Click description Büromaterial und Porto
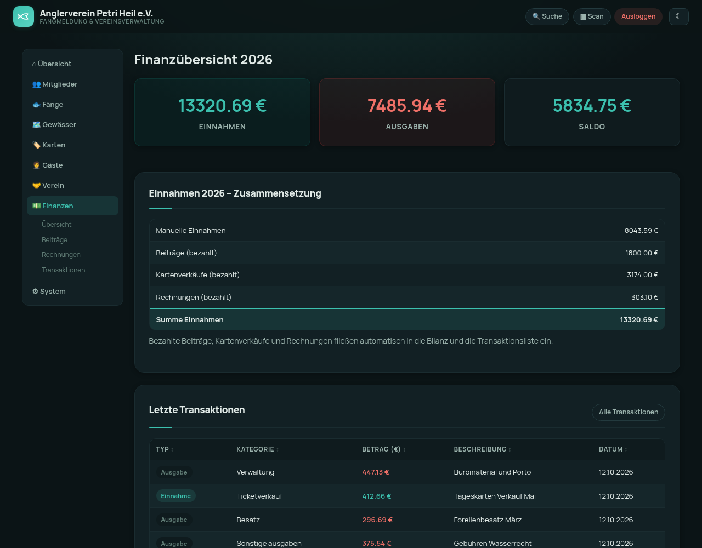The width and height of the screenshot is (702, 548). [492, 472]
